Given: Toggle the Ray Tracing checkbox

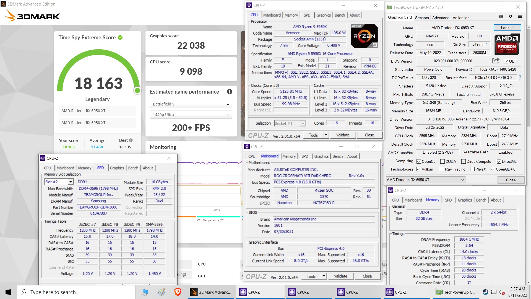Looking at the screenshot, I should tap(442, 169).
